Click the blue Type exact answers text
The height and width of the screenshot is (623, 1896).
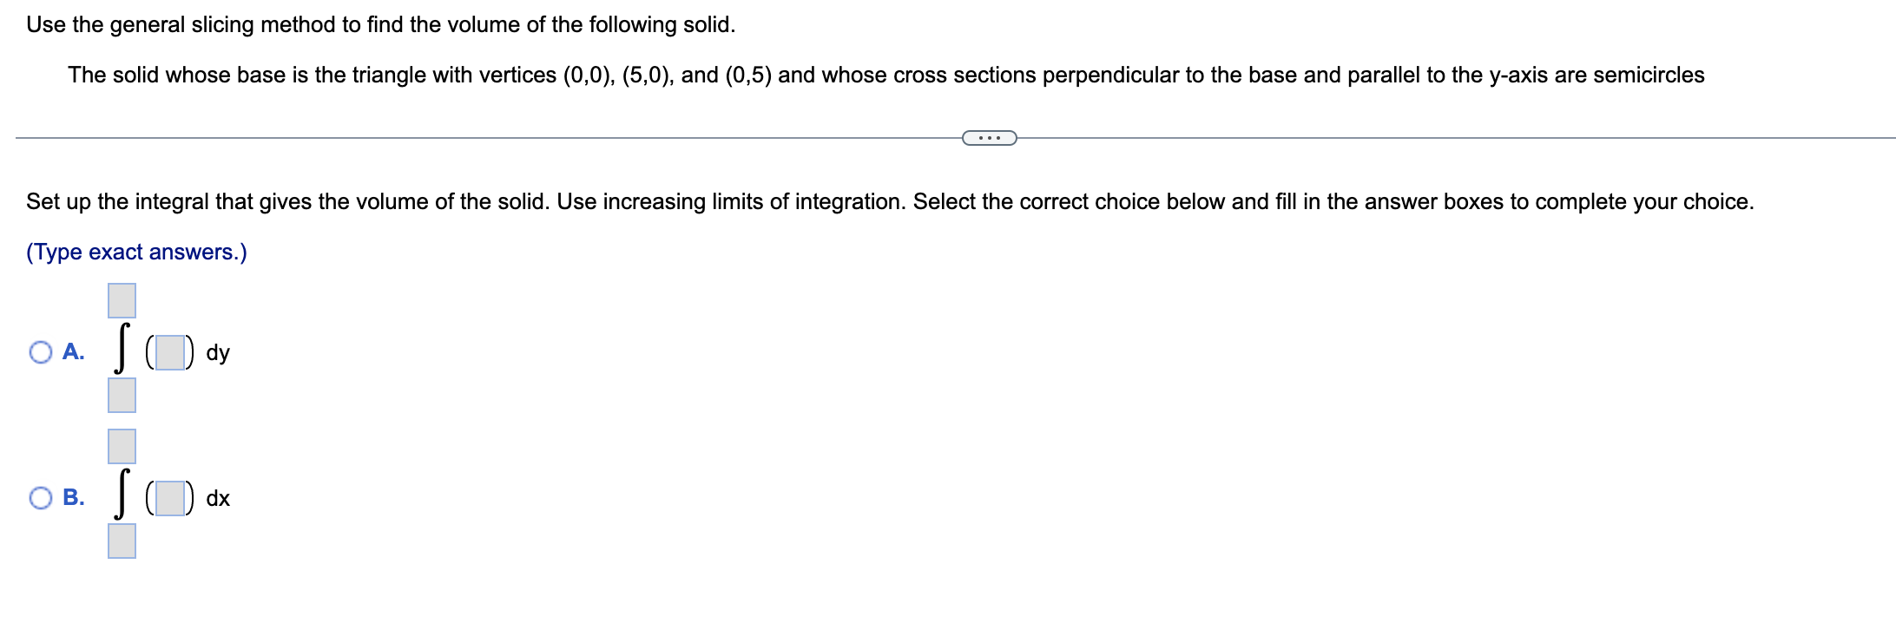(x=135, y=252)
